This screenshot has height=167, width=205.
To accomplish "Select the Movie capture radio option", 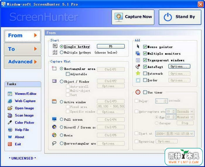I will pyautogui.click(x=61, y=135).
